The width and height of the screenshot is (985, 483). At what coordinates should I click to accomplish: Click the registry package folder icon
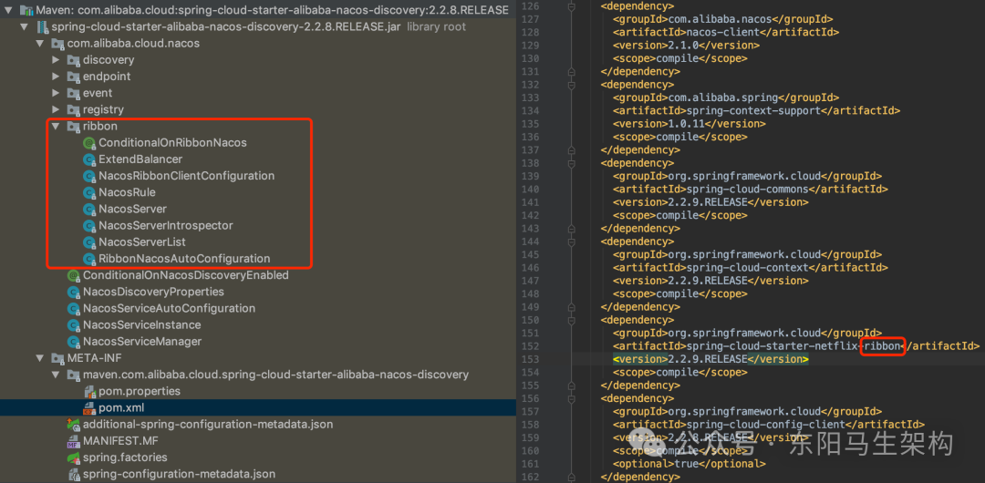click(74, 109)
